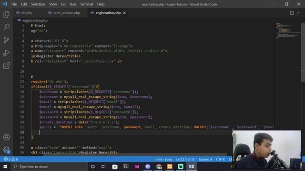
Task: Open the Search view in the activity bar
Action: [x=6, y=27]
